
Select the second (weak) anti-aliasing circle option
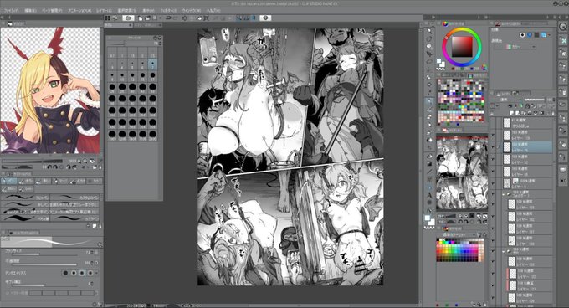74,273
